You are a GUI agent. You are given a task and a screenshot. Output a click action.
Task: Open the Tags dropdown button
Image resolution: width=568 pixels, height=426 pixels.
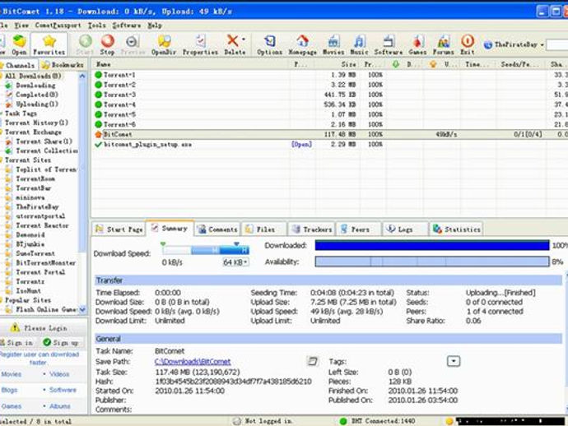coord(454,361)
